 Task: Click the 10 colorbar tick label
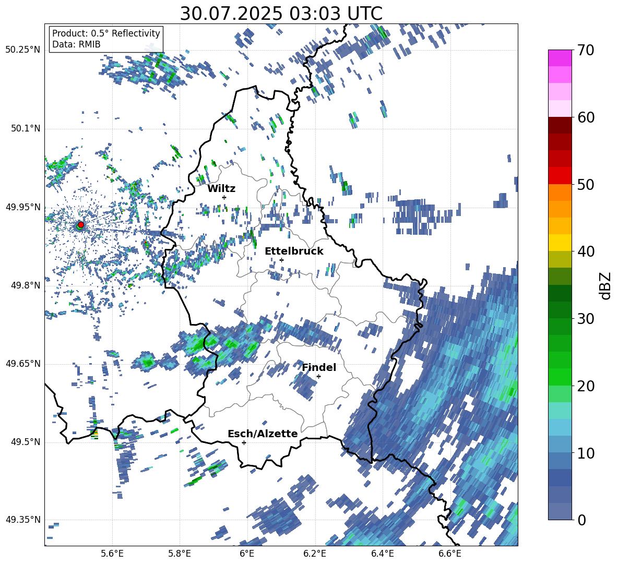tap(585, 453)
